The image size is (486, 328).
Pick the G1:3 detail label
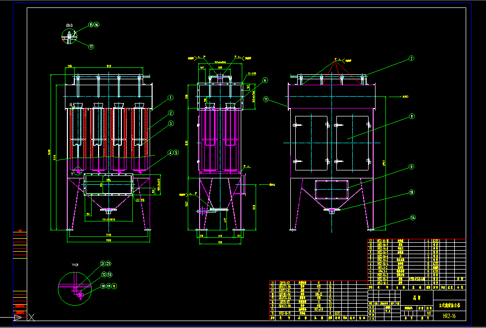[x=69, y=25]
